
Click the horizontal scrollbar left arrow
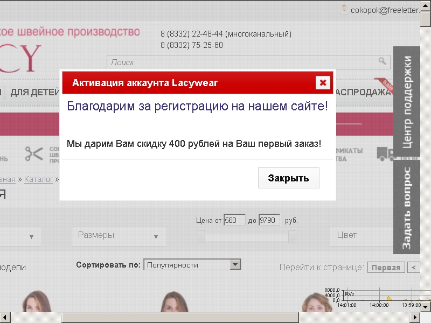(5, 318)
